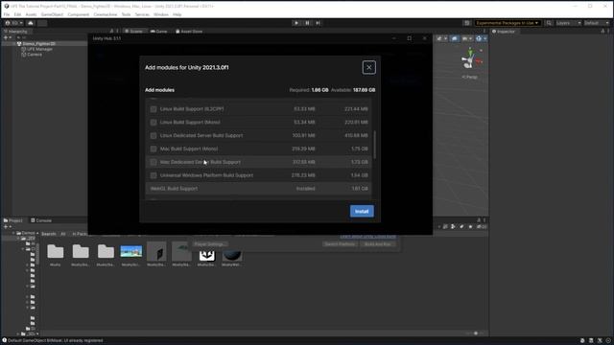Switch to the Game tab

pyautogui.click(x=159, y=32)
